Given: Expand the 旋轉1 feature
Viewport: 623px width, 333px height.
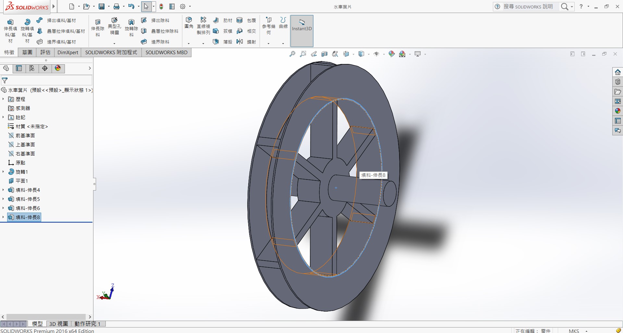Looking at the screenshot, I should [3, 172].
